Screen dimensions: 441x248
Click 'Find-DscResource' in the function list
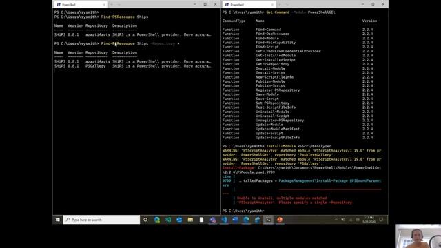pyautogui.click(x=272, y=34)
